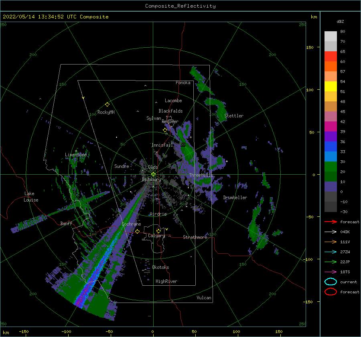Click the yellow diamond marker above Calgary

coord(158,231)
